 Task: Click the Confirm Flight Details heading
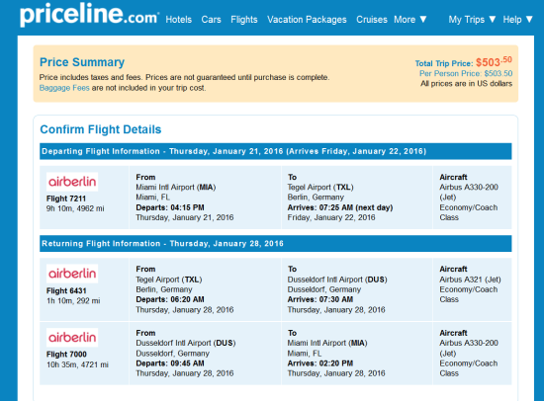[x=101, y=129]
